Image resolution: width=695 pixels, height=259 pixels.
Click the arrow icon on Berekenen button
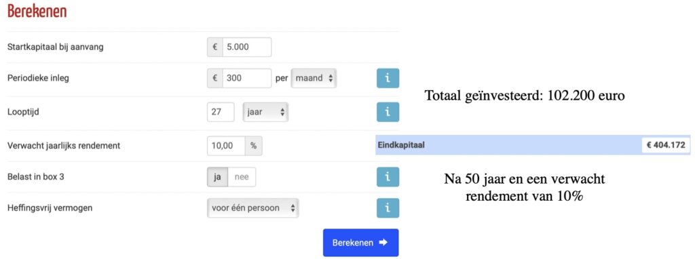tap(383, 243)
